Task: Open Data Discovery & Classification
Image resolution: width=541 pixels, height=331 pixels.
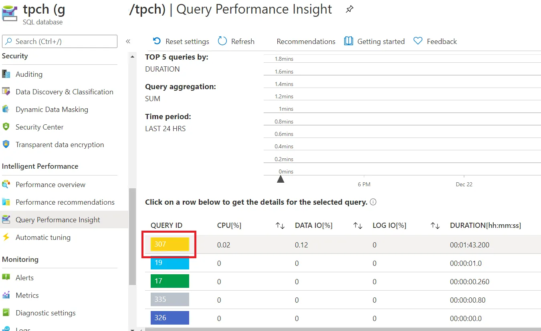Action: 64,92
